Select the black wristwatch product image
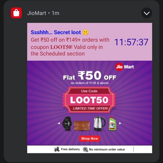 click(67, 123)
